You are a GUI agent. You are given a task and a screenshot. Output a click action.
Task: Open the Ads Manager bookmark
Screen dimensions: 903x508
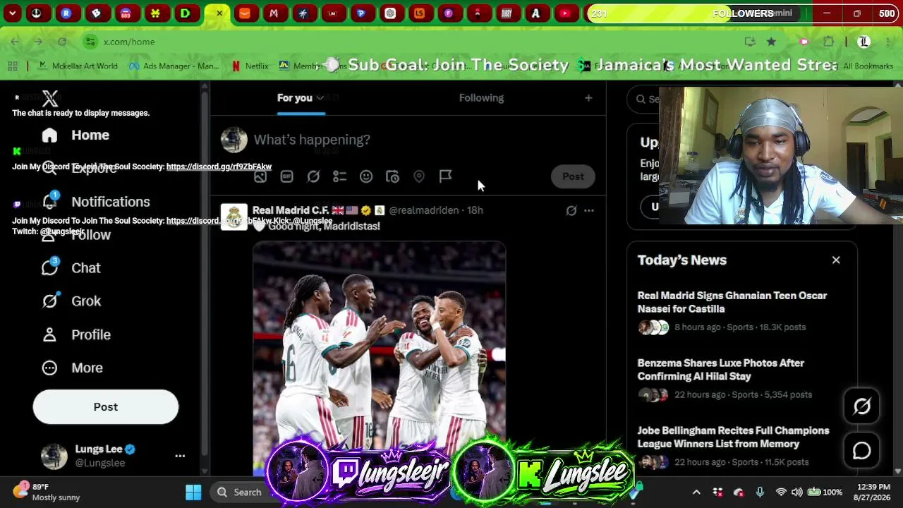tap(174, 66)
